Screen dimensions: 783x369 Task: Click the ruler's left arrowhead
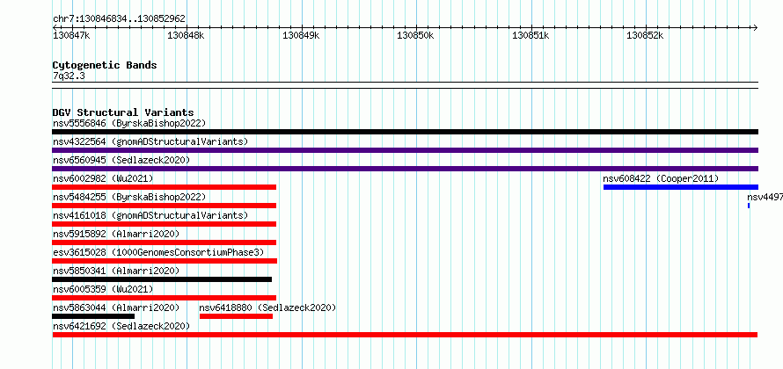point(55,27)
